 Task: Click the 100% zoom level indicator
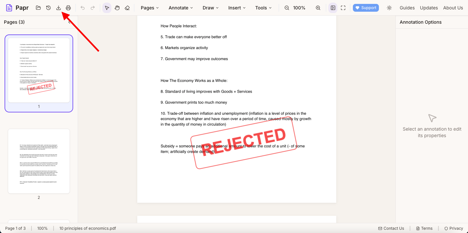click(x=299, y=7)
